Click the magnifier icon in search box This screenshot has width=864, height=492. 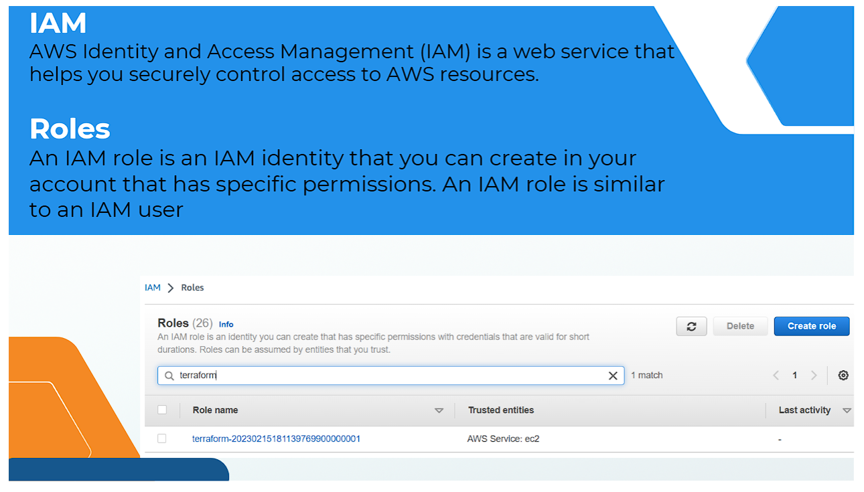coord(169,376)
